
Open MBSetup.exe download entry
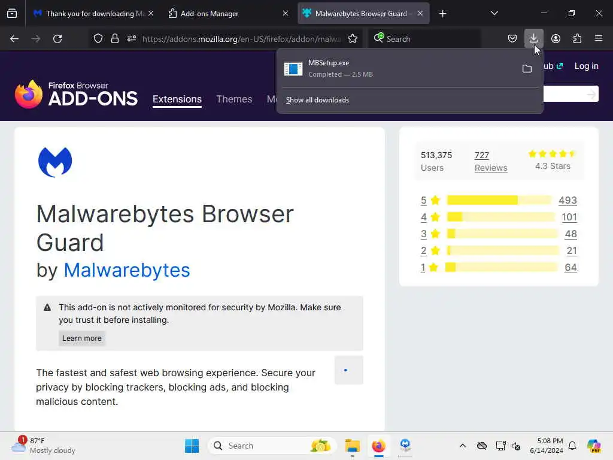(x=398, y=68)
